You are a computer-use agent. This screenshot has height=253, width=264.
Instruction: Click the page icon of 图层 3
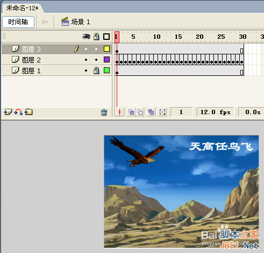[x=15, y=48]
